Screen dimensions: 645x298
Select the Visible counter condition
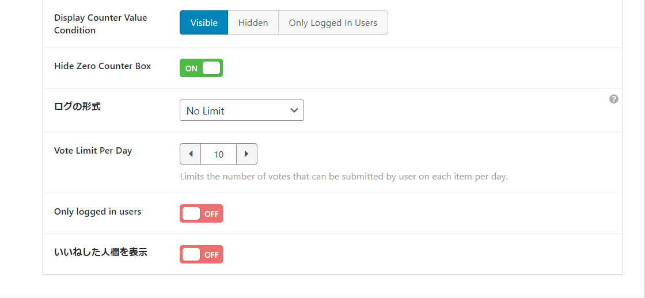point(204,23)
